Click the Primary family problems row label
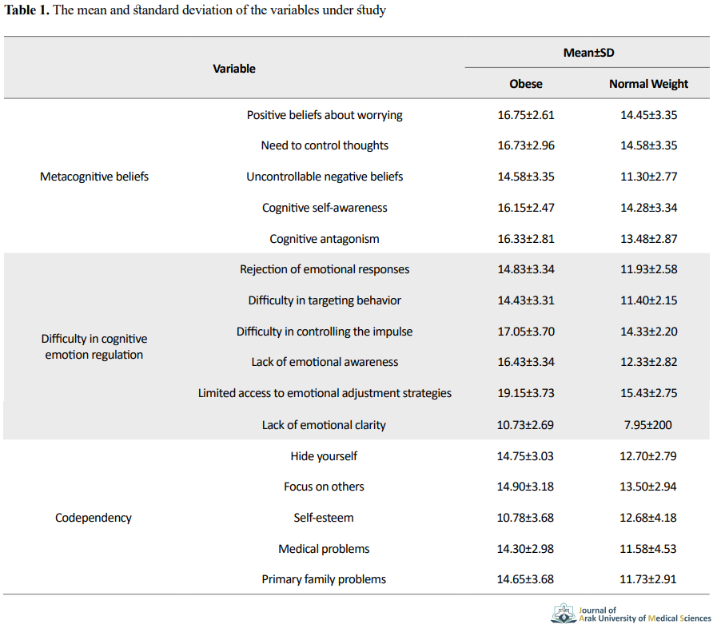Viewport: 713px width, 628px height. click(x=324, y=579)
